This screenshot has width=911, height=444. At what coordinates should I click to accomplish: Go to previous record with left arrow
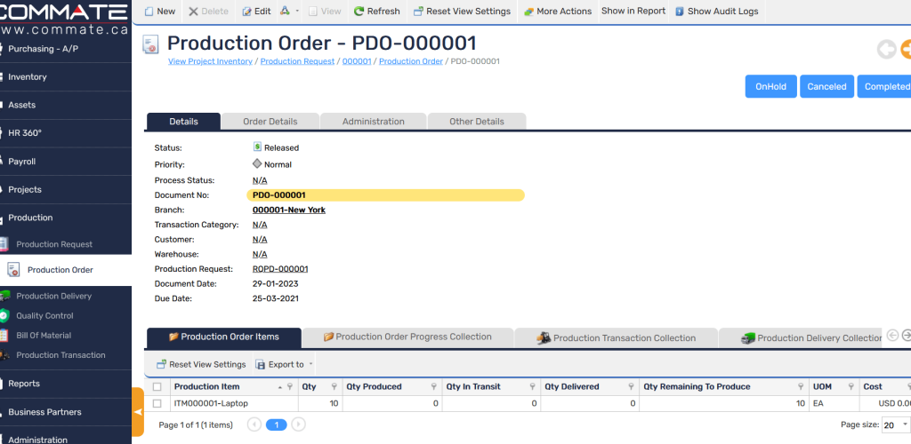pos(887,49)
